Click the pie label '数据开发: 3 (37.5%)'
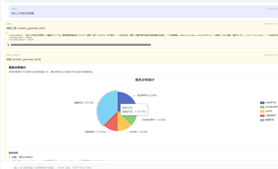Image resolution: width=278 pixels, height=169 pixels. pyautogui.click(x=84, y=103)
